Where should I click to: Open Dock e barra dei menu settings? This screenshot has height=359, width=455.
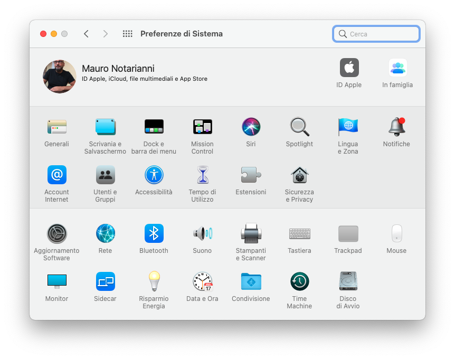point(154,127)
